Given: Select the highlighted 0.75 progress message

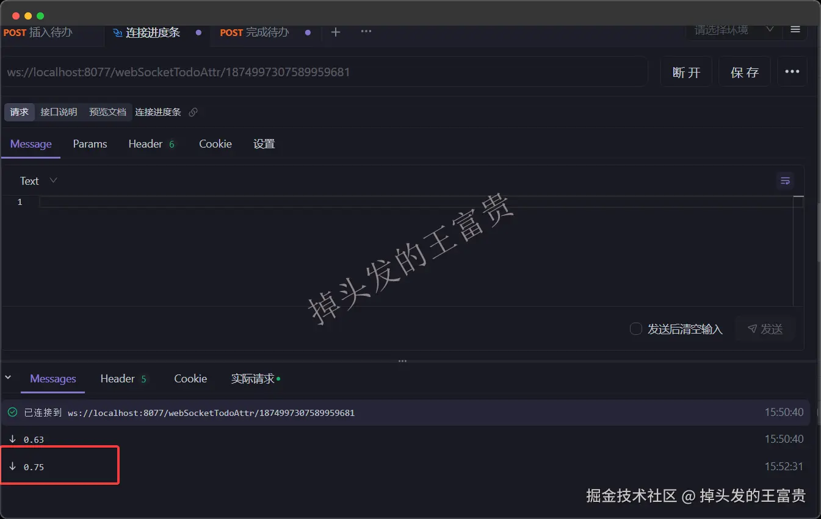Looking at the screenshot, I should [59, 466].
